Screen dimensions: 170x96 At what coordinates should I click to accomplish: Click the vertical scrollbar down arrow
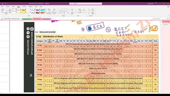point(161,91)
